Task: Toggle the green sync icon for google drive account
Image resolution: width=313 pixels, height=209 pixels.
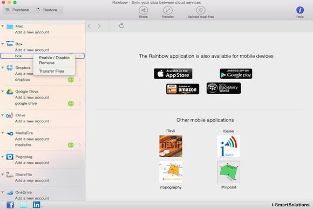Action: pos(71,103)
